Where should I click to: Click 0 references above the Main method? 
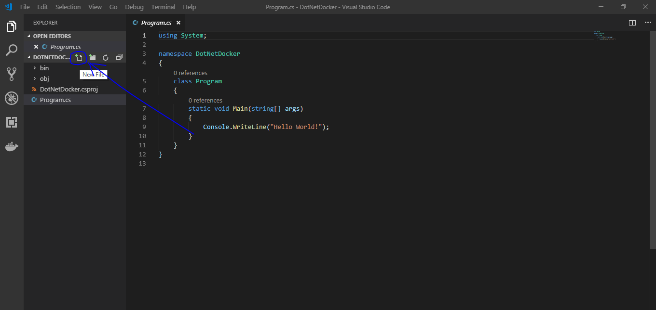click(x=205, y=100)
